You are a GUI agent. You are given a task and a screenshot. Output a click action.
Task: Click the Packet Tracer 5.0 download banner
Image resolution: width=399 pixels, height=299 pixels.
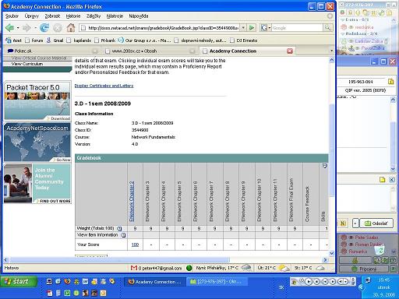(37, 101)
